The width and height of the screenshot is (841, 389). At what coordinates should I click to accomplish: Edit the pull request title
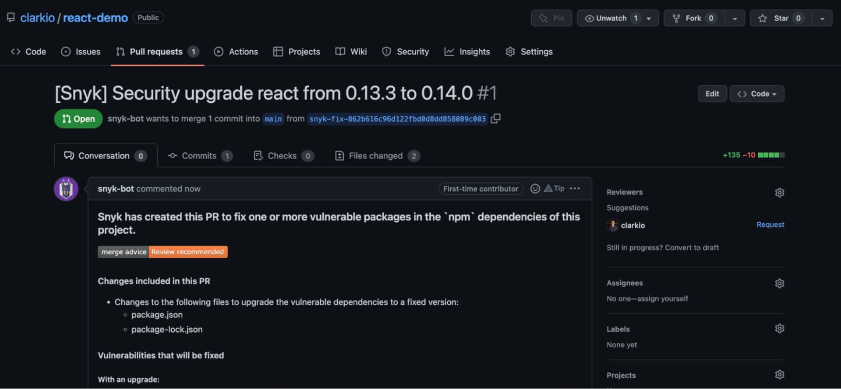click(712, 94)
